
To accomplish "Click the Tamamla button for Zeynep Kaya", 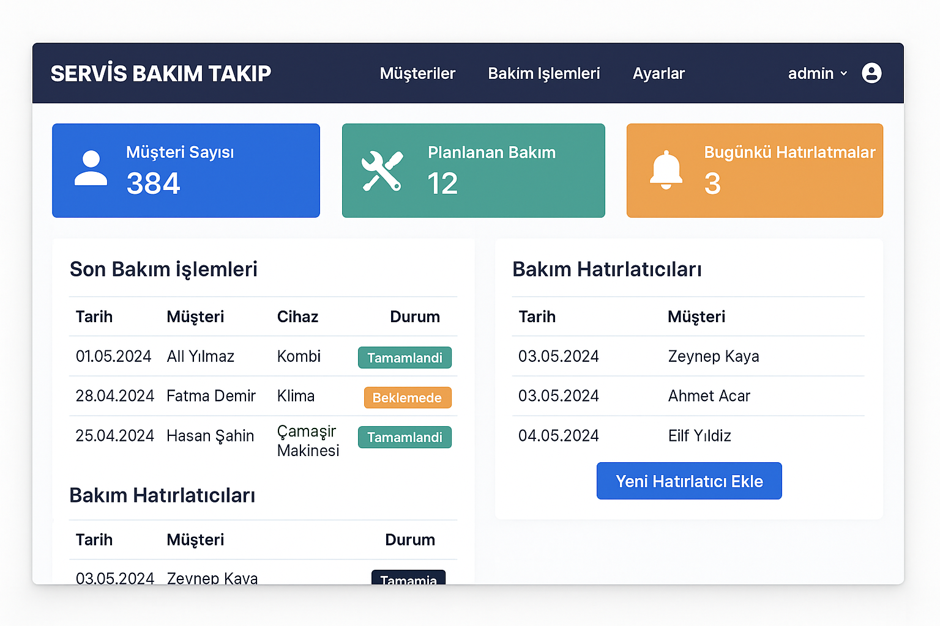I will click(x=408, y=578).
